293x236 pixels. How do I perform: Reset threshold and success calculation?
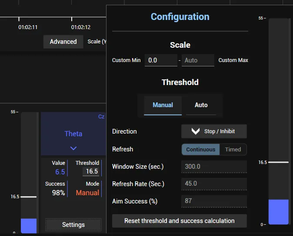[180, 221]
